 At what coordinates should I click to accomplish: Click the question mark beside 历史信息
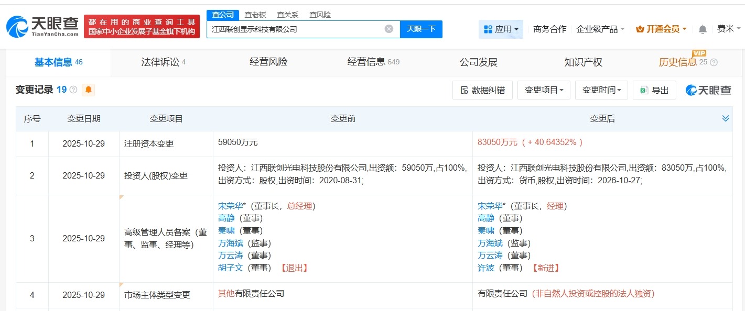click(x=714, y=62)
